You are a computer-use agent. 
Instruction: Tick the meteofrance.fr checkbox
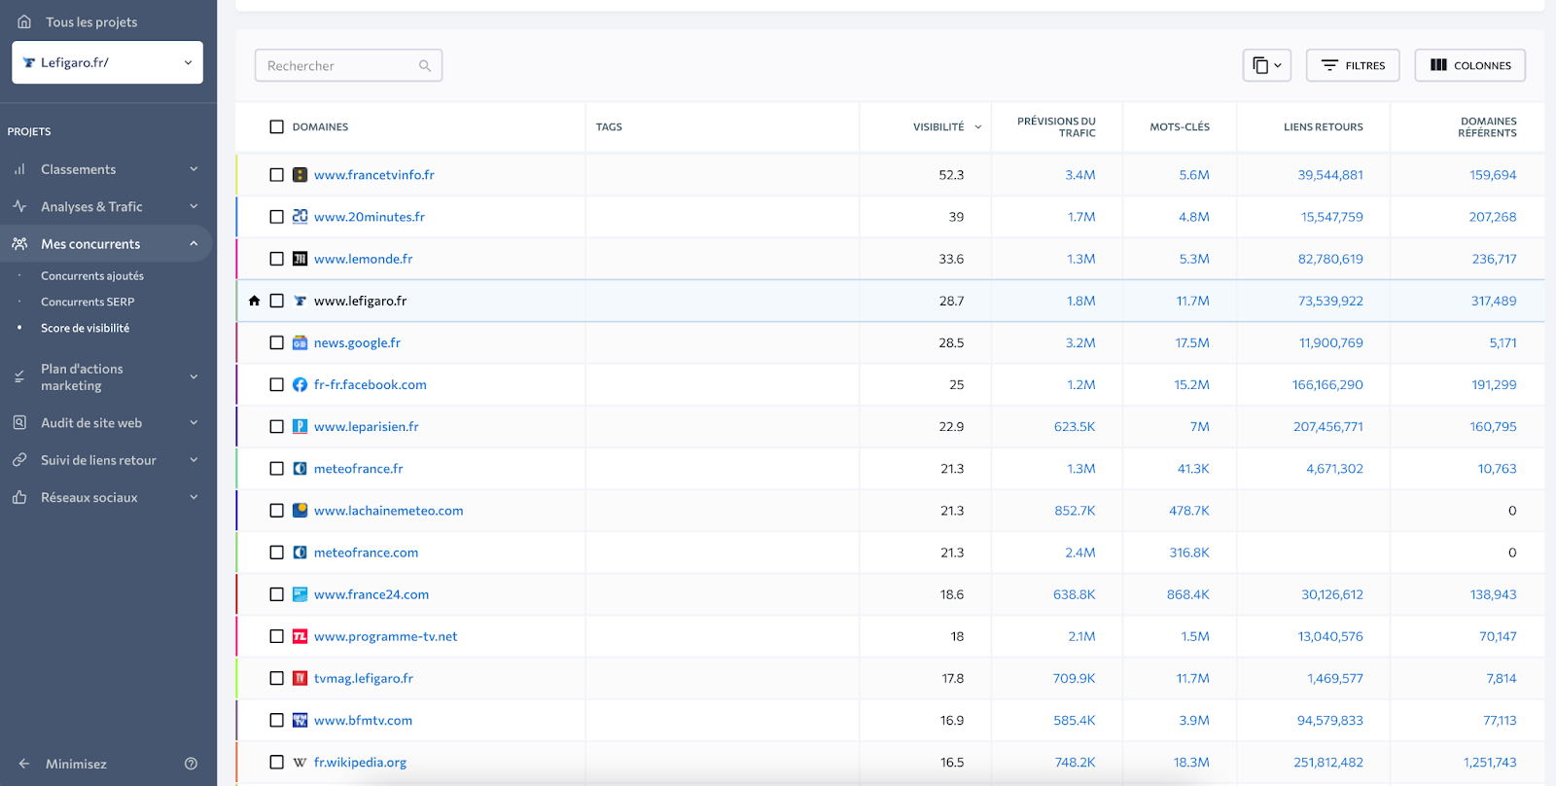tap(276, 468)
